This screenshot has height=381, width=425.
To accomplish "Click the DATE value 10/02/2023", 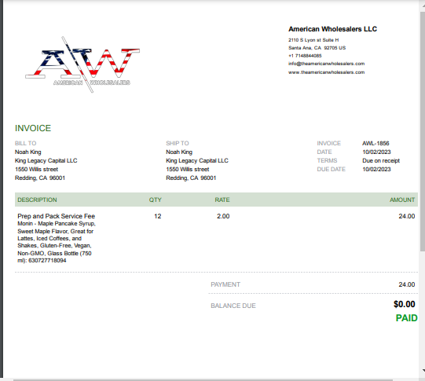I will tap(376, 152).
